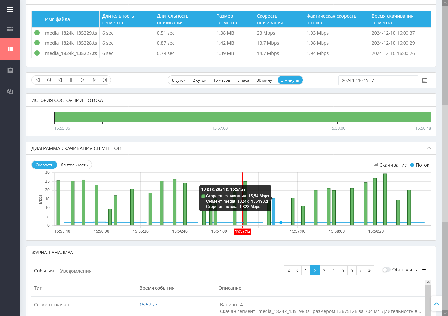
Task: Select the 30 минут time range
Action: [x=265, y=80]
